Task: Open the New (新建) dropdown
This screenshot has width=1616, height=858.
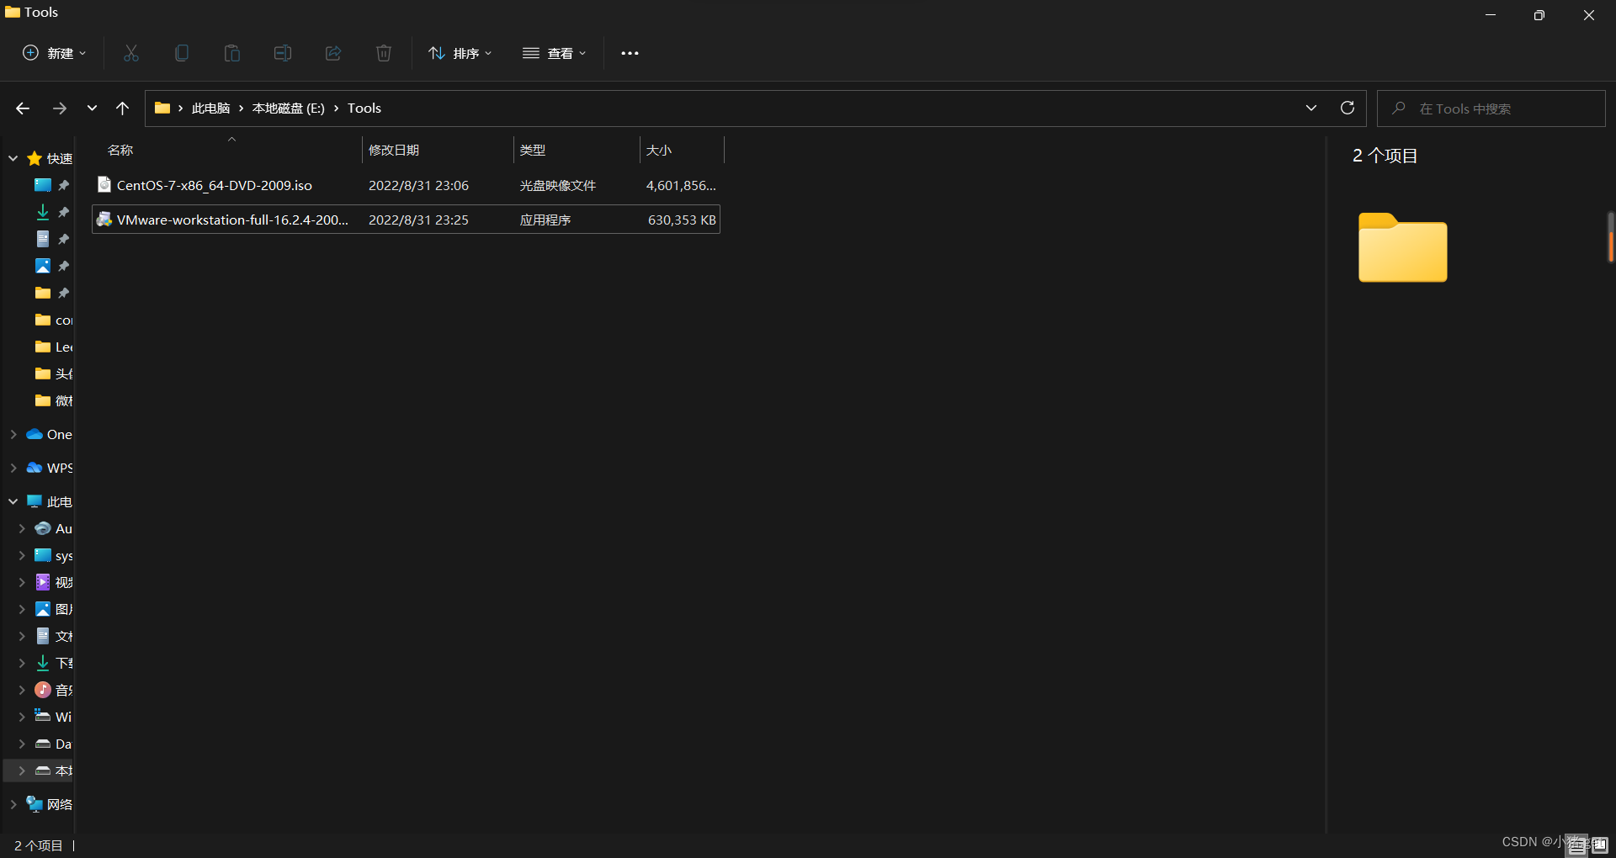Action: pos(54,53)
